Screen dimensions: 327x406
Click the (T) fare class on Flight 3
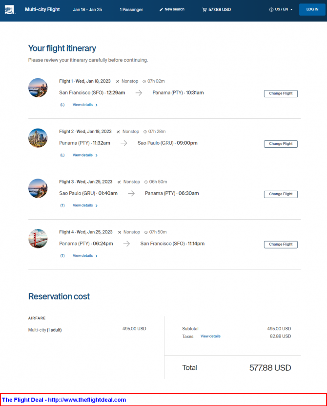[x=62, y=205]
